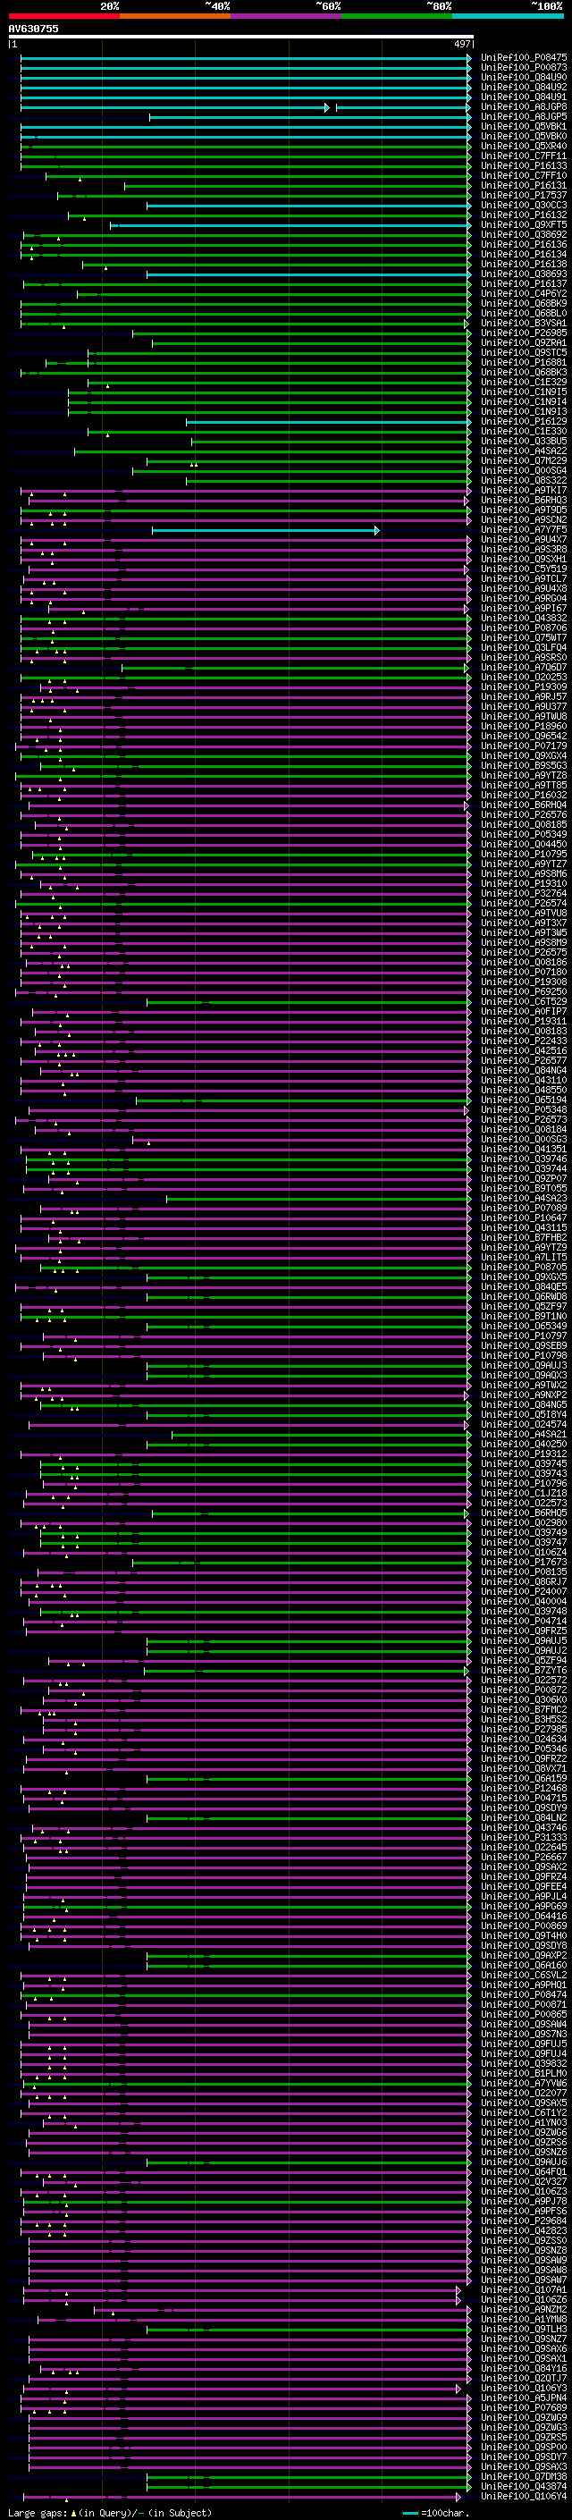Click the orange ~40% legend segment
Image resolution: width=572 pixels, height=2520 pixels.
175,16
